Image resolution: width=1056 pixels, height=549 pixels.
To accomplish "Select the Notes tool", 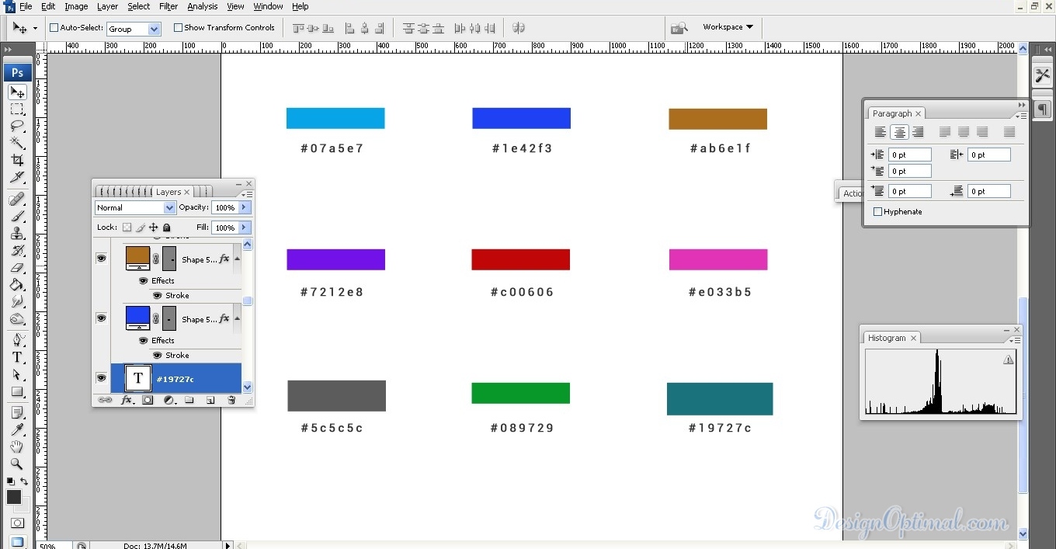I will tap(17, 412).
